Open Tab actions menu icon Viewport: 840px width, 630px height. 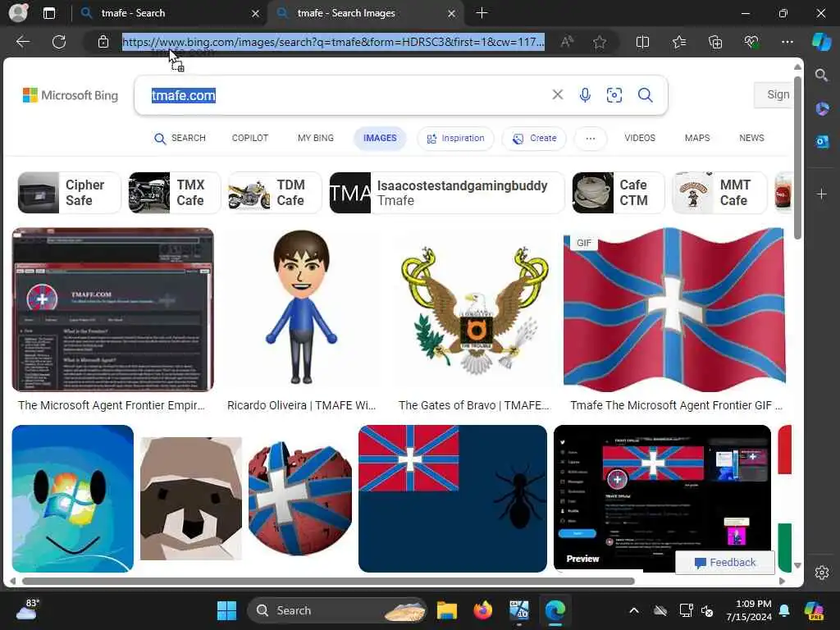pyautogui.click(x=48, y=13)
